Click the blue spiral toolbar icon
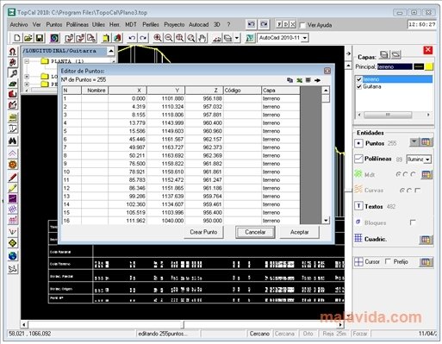The height and width of the screenshot is (344, 442). 54,38
